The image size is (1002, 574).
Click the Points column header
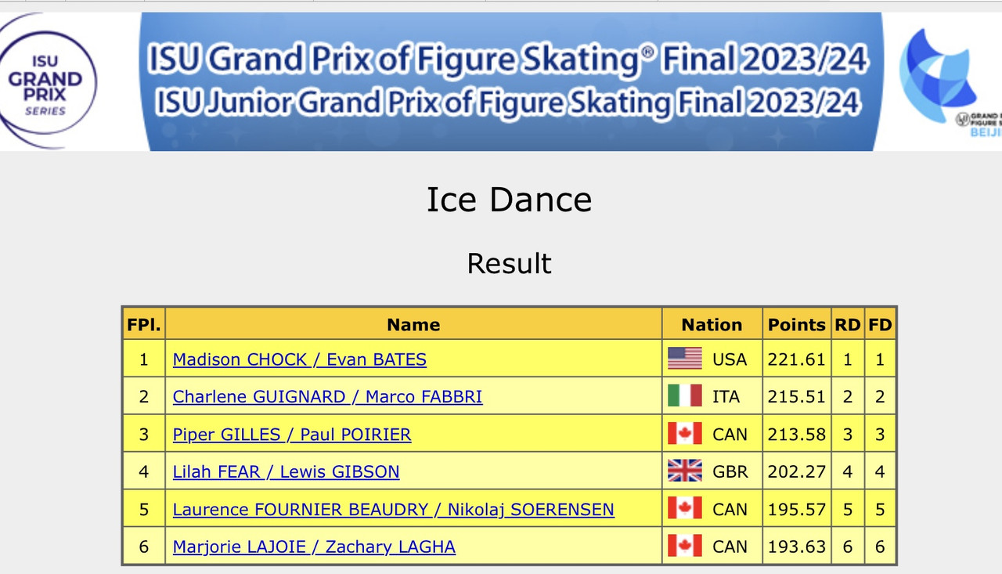pyautogui.click(x=797, y=324)
